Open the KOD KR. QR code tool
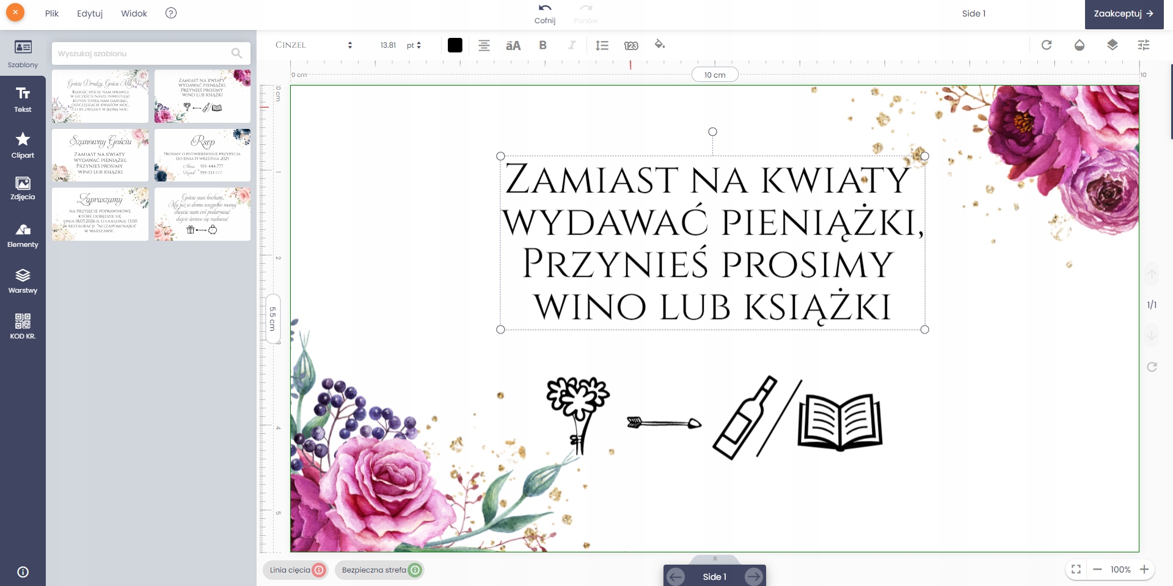This screenshot has height=586, width=1173. coord(23,326)
